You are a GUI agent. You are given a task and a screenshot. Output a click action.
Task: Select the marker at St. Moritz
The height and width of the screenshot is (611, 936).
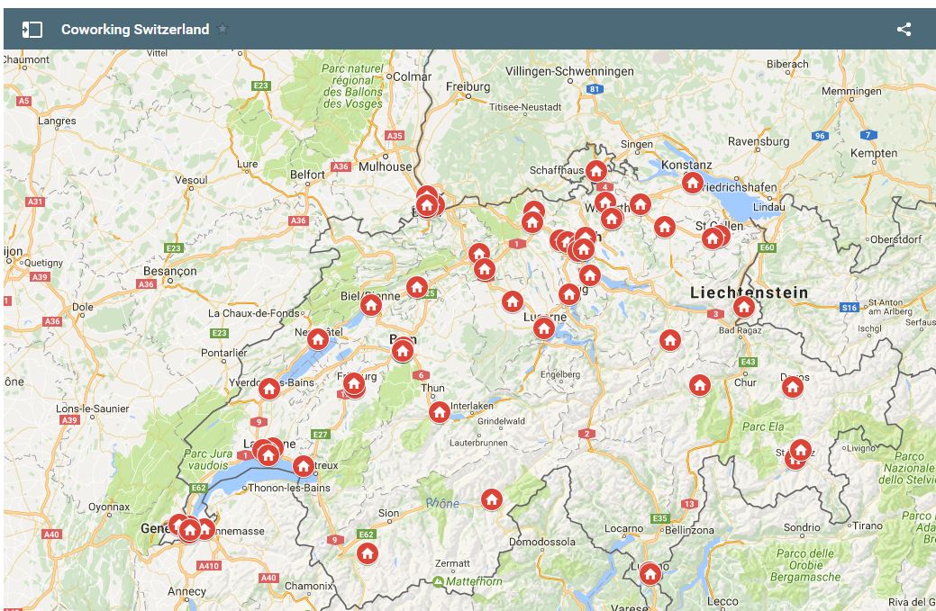tap(801, 450)
